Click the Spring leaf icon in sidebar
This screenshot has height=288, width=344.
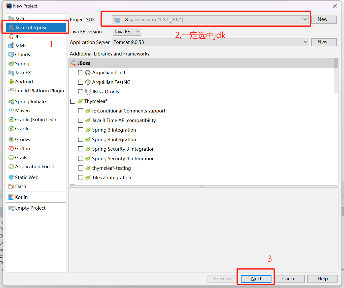click(11, 64)
